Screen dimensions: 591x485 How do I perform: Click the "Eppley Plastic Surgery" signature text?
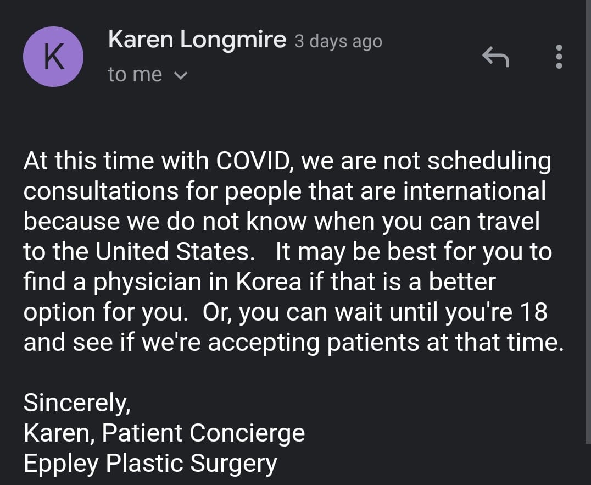click(x=150, y=464)
